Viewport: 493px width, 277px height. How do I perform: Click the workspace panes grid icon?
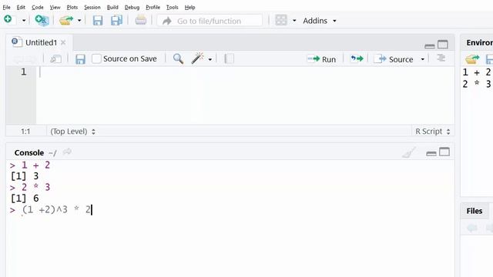point(281,21)
